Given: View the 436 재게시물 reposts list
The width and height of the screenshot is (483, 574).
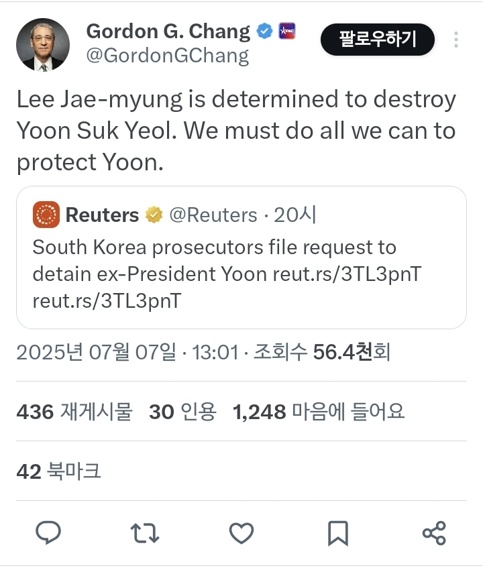Looking at the screenshot, I should [74, 412].
